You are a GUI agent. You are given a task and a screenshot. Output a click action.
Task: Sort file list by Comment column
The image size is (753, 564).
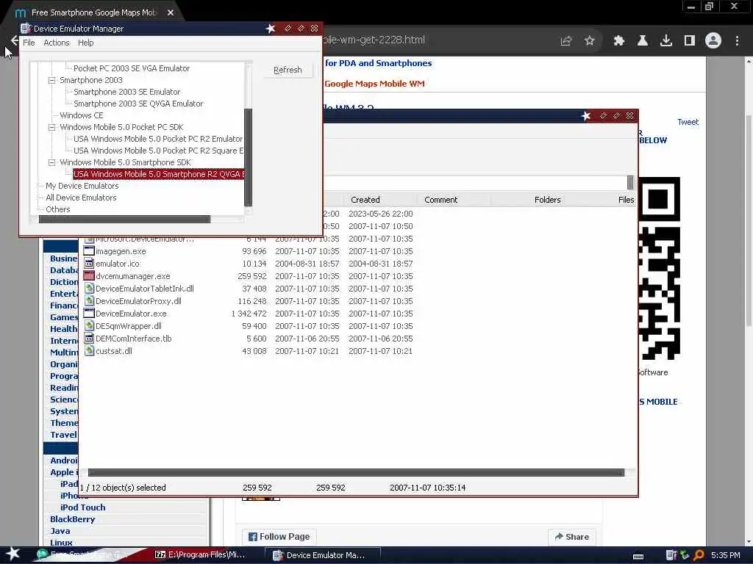point(441,200)
